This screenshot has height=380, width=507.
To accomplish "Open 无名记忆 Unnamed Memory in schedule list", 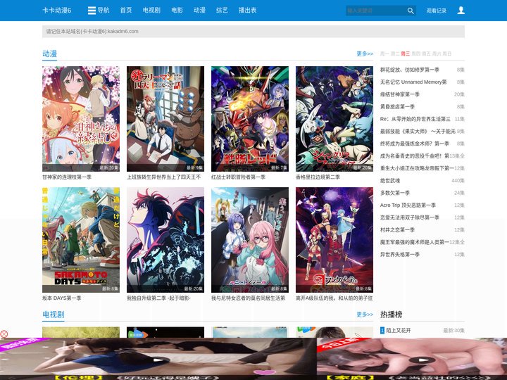I will (413, 82).
